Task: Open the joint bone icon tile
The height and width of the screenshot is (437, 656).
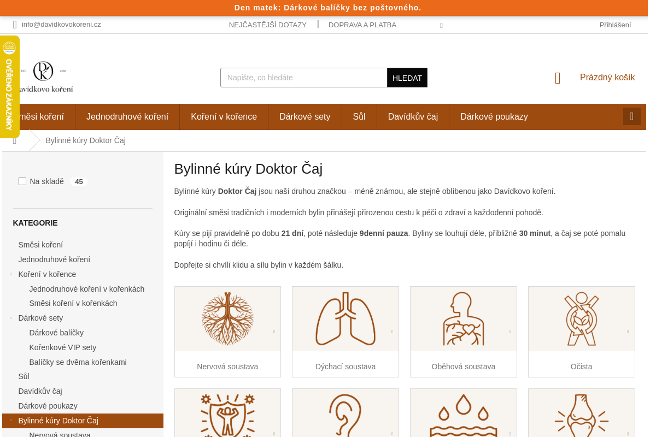Action: tap(582, 414)
